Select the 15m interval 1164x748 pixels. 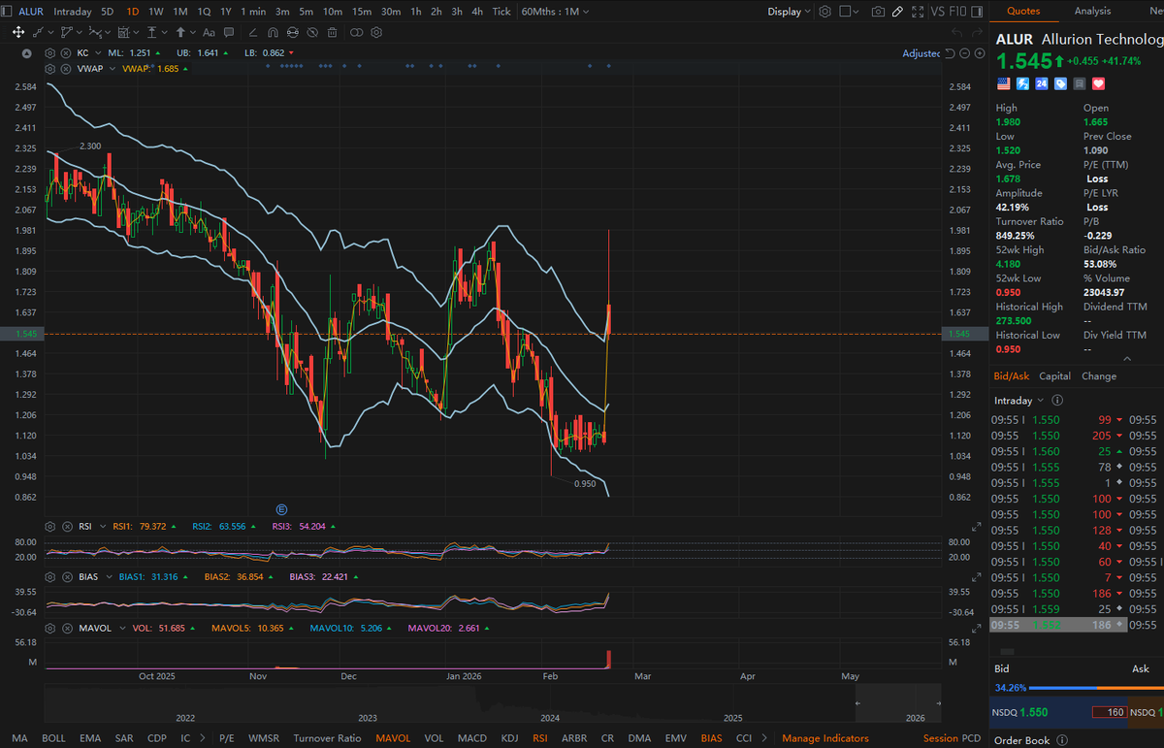(x=362, y=12)
